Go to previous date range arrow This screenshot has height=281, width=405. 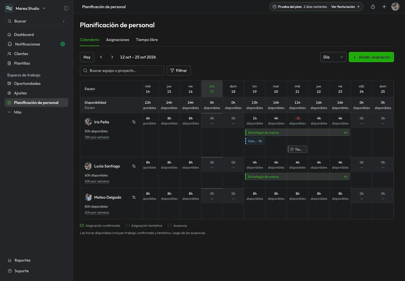(101, 57)
